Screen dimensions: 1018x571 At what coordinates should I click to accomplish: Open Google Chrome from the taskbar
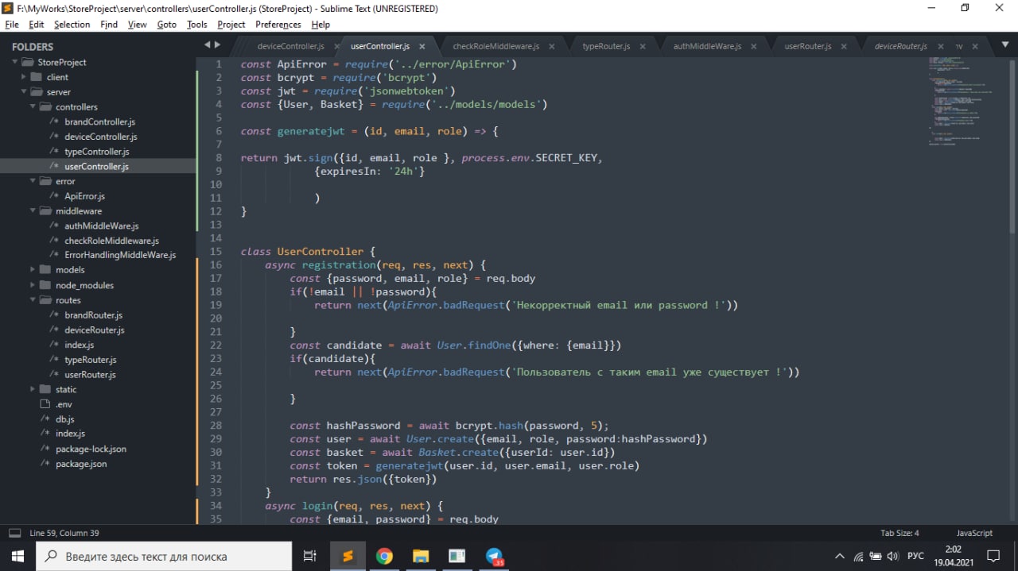point(384,556)
